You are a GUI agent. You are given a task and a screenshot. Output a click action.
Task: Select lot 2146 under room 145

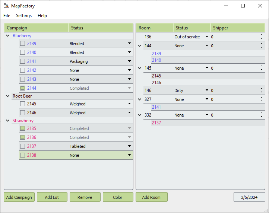(208, 83)
